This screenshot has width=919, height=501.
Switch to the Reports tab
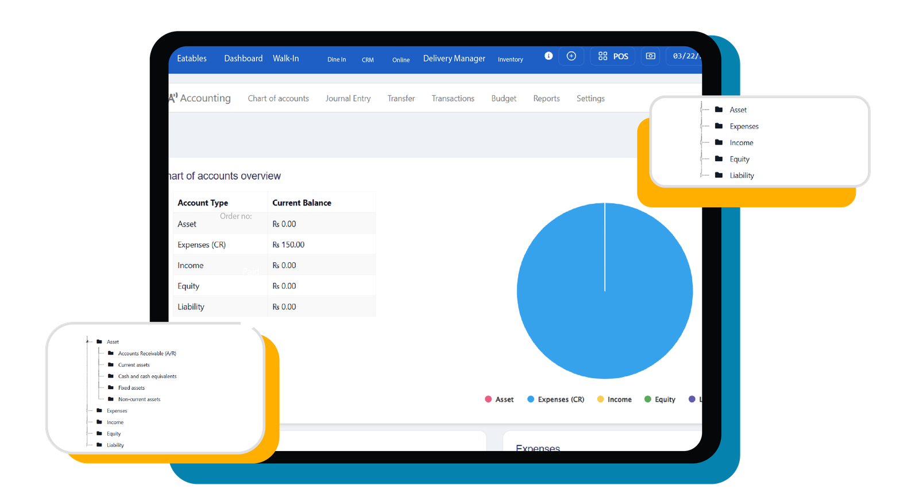(546, 99)
